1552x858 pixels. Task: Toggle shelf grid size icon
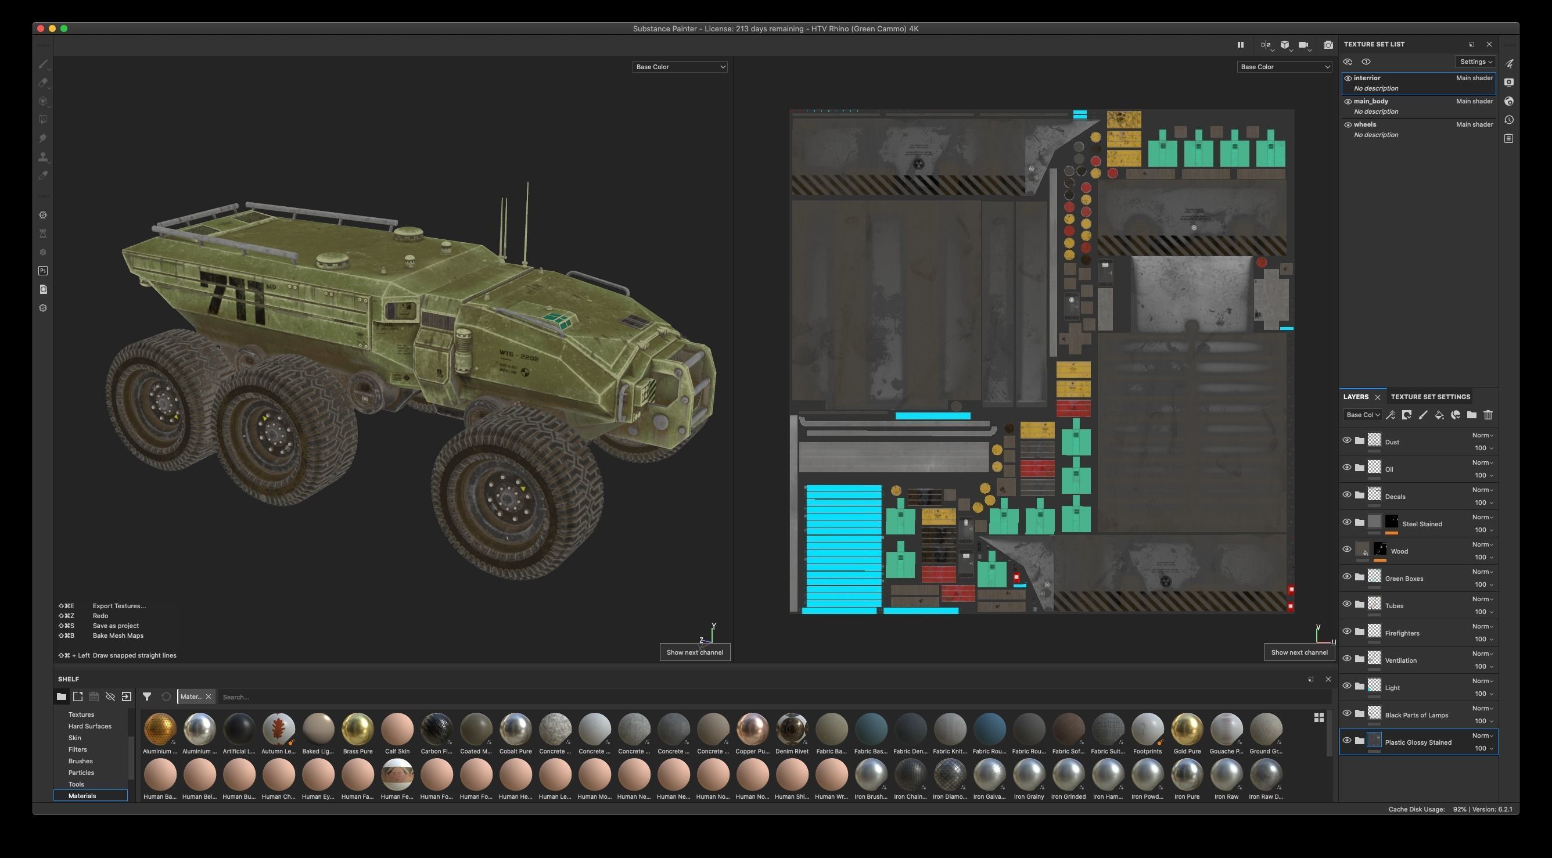click(x=1319, y=717)
